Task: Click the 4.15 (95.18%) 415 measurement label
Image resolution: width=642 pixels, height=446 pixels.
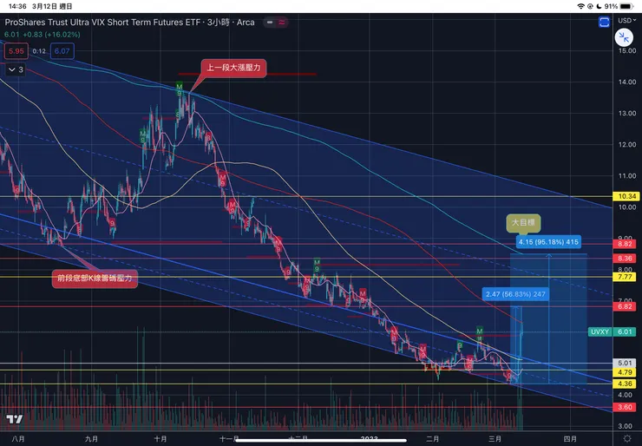Action: [x=548, y=242]
